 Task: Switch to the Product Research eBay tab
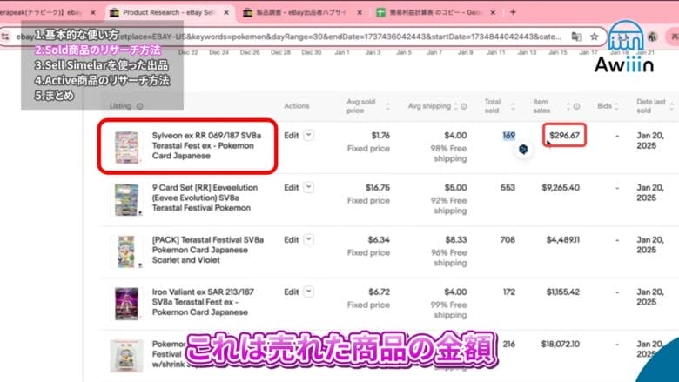pyautogui.click(x=170, y=12)
